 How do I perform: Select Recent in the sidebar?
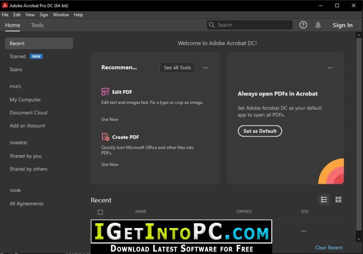point(39,43)
